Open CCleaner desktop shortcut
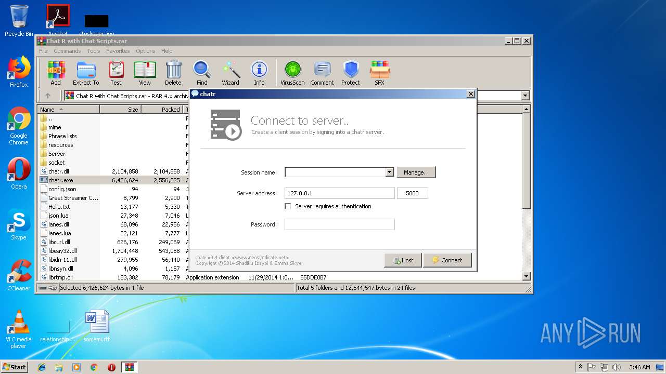The height and width of the screenshot is (374, 666). pos(19,275)
